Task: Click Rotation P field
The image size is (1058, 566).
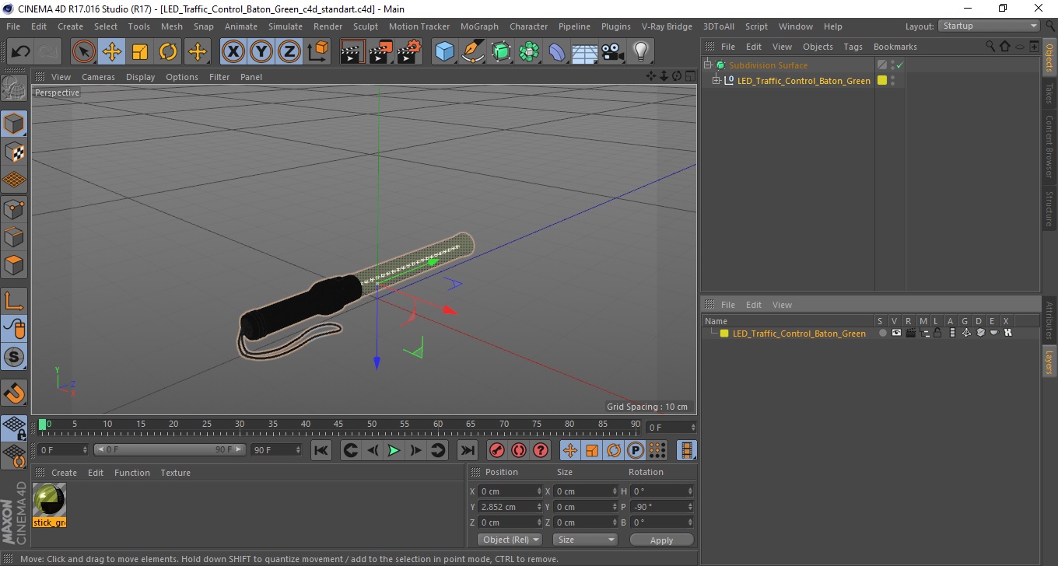Action: click(661, 507)
